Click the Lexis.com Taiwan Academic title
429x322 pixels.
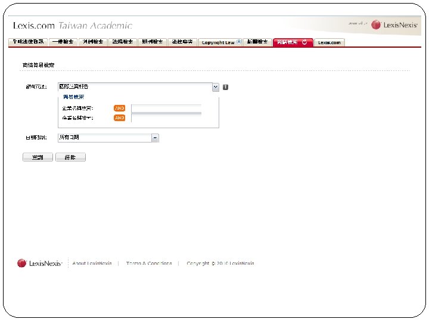coord(73,26)
